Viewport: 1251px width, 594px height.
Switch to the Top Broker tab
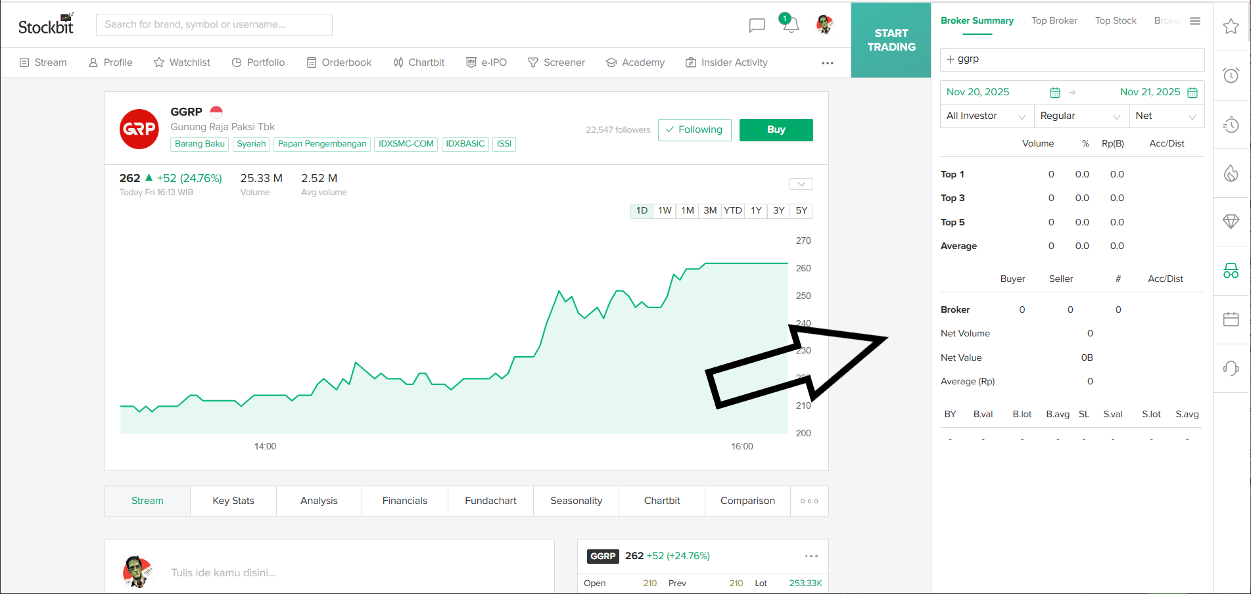(1054, 21)
